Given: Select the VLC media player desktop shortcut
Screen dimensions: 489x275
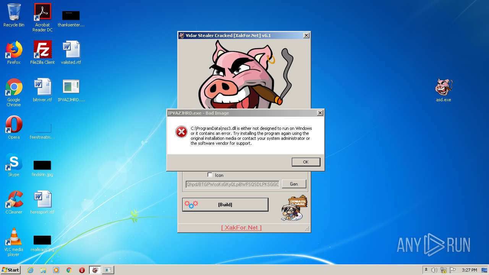Looking at the screenshot, I should [x=14, y=242].
